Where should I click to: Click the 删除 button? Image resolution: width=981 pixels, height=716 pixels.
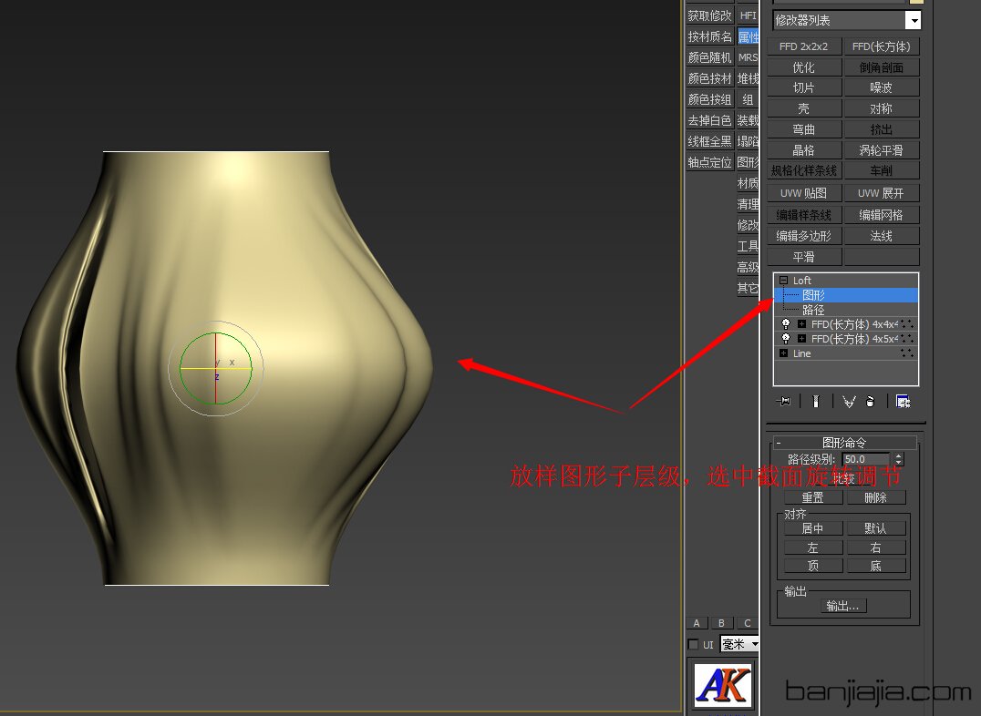pyautogui.click(x=876, y=497)
